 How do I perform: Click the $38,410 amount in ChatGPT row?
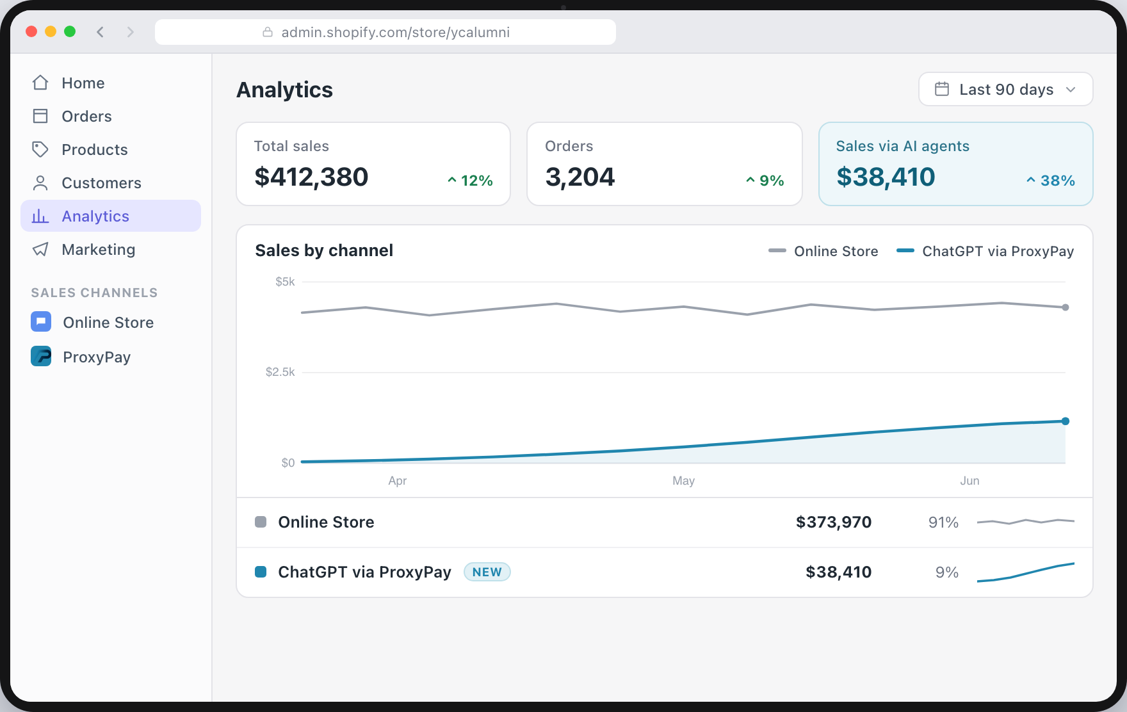pyautogui.click(x=839, y=572)
